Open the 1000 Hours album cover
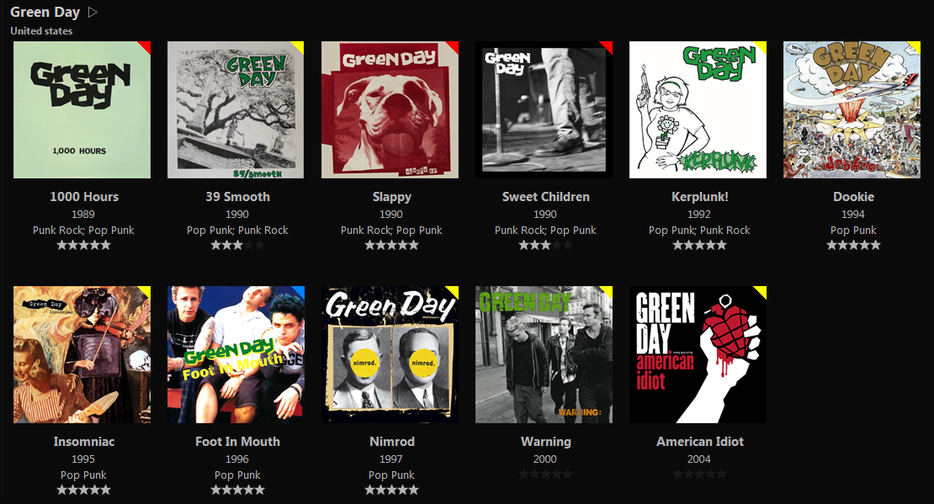Viewport: 934px width, 504px height. [82, 109]
